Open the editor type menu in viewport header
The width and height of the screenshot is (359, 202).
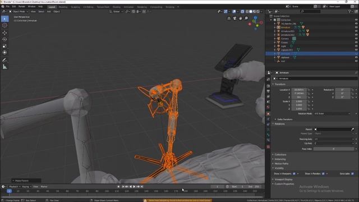[x=4, y=11]
